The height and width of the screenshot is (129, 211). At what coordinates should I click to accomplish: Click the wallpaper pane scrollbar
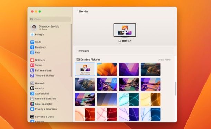pyautogui.click(x=176, y=88)
